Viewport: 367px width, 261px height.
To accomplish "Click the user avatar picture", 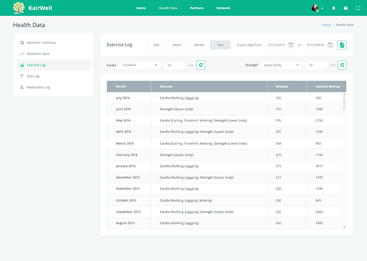I will coord(315,8).
